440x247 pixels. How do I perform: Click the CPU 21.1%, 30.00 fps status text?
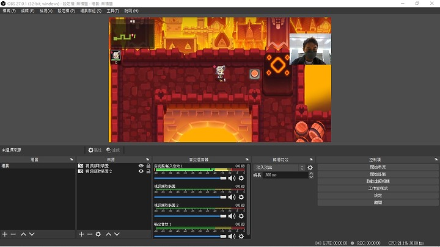[406, 243]
